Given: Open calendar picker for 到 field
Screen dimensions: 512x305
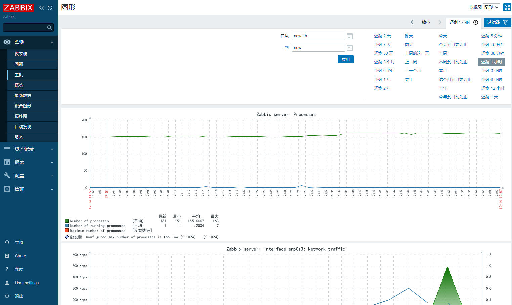Looking at the screenshot, I should (x=350, y=48).
